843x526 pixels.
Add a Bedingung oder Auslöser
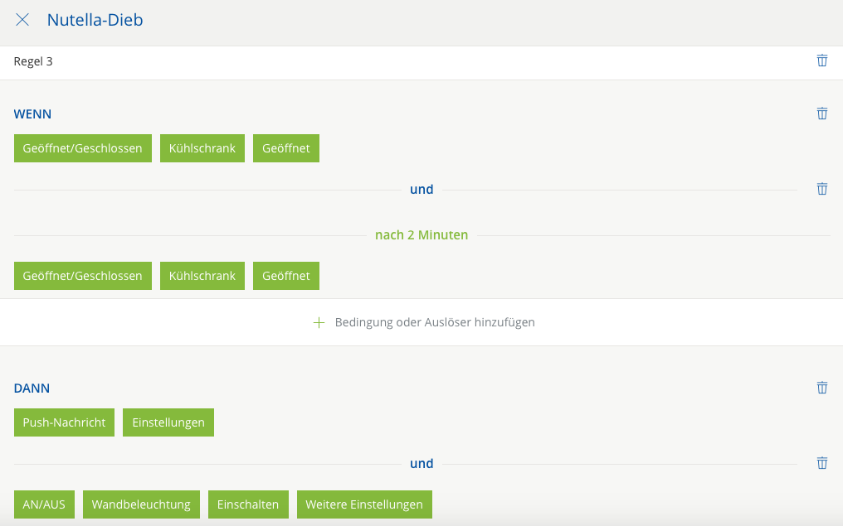click(434, 322)
